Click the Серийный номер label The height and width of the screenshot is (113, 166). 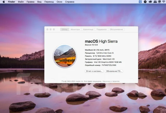tap(93, 65)
